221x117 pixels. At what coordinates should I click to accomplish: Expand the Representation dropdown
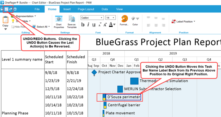[x=35, y=16]
